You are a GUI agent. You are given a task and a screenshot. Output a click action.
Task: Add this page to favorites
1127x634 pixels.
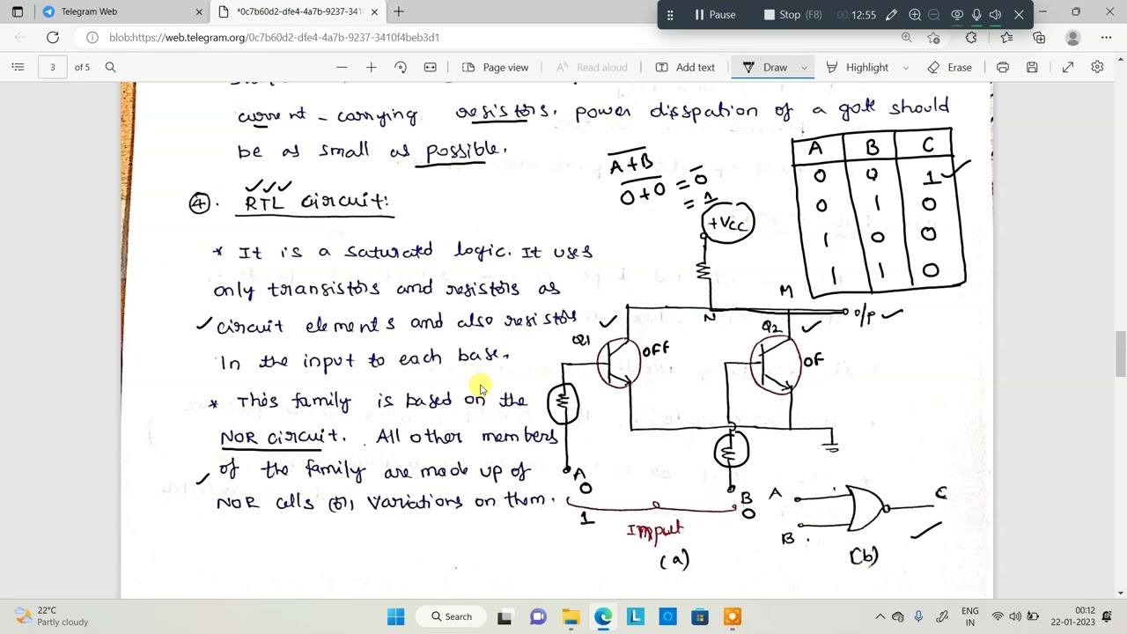click(934, 37)
